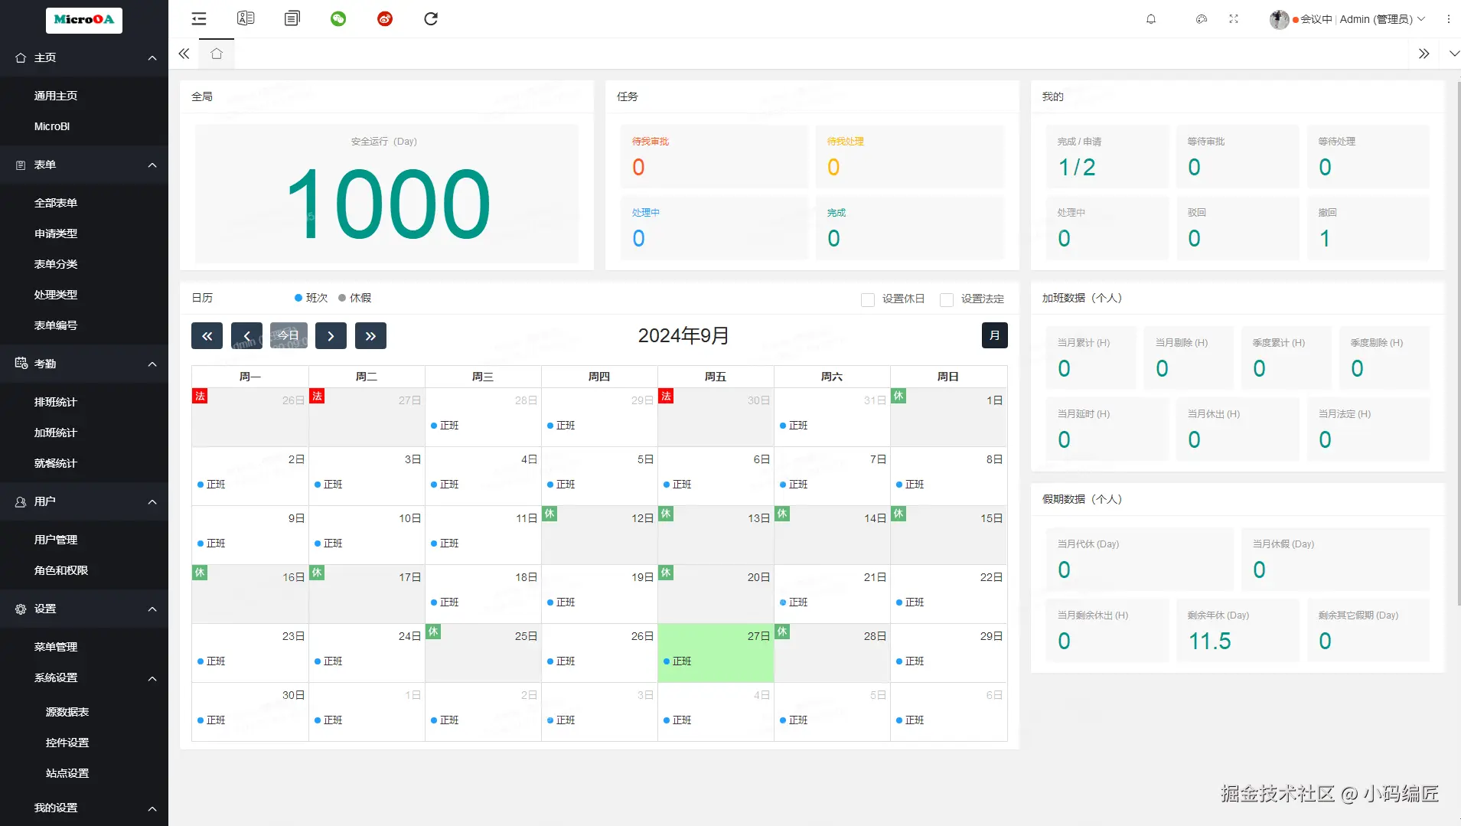The width and height of the screenshot is (1461, 826).
Task: Toggle the 休假 legend filter
Action: [354, 298]
